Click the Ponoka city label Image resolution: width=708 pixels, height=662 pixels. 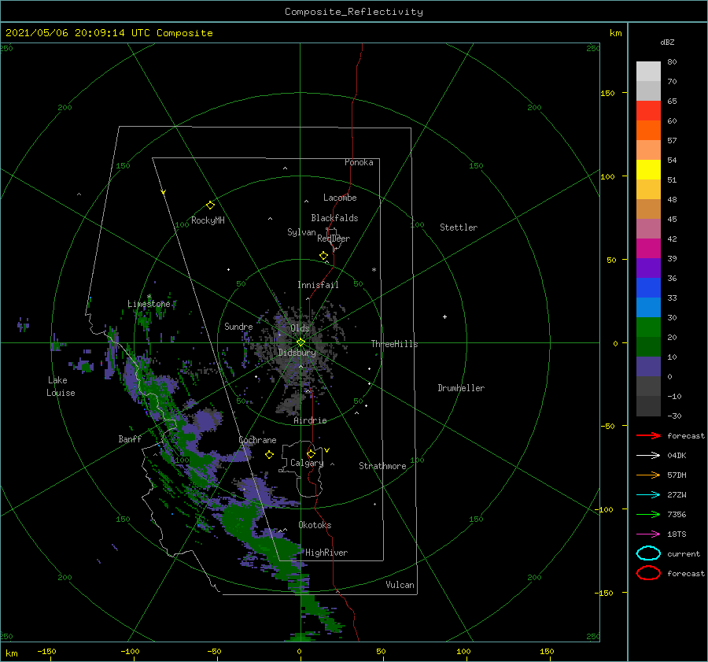[359, 162]
